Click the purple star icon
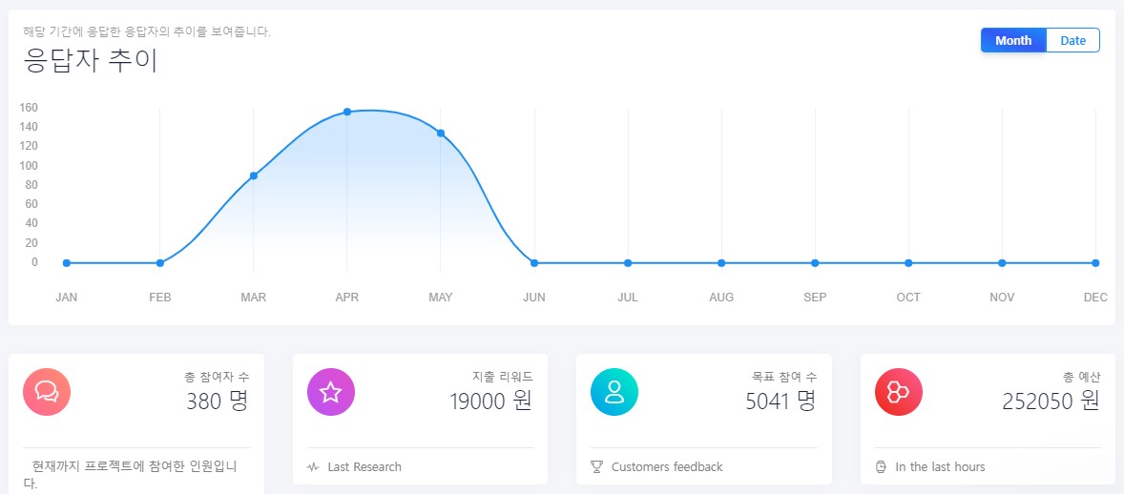Screen dimensions: 1124x494 (330, 391)
